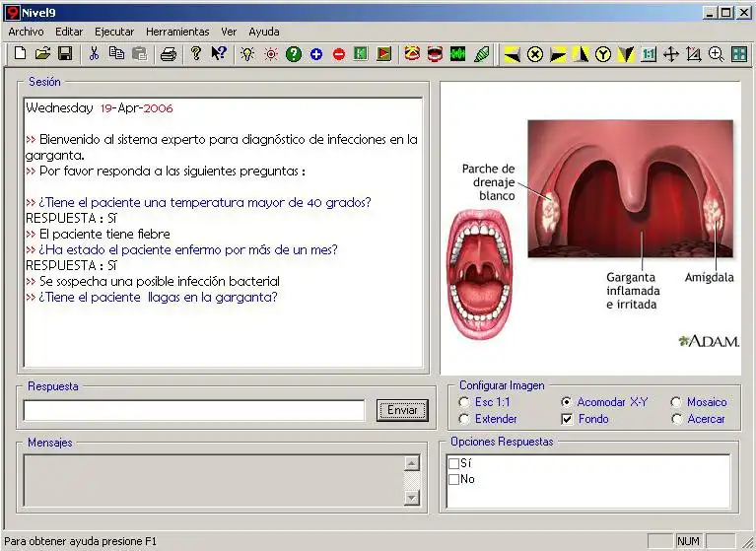
Task: Click the Respuesta text input field
Action: pyautogui.click(x=194, y=411)
